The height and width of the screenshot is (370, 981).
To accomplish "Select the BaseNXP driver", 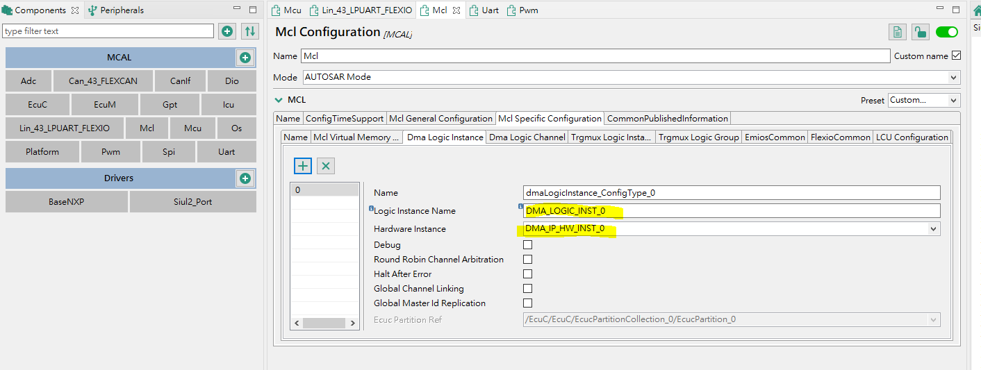I will point(66,202).
